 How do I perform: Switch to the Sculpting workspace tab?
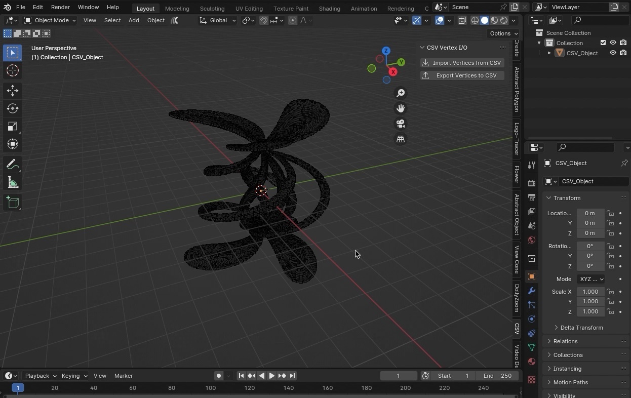click(212, 8)
